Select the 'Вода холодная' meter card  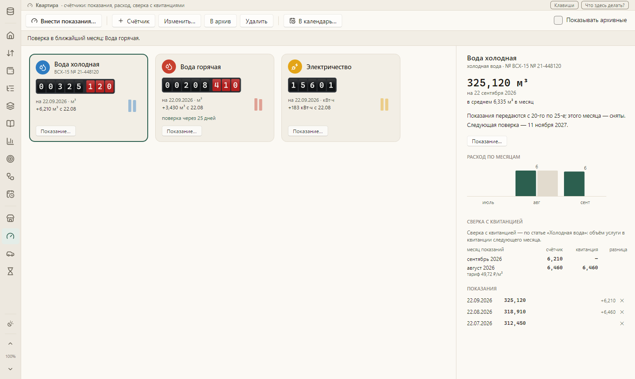89,98
